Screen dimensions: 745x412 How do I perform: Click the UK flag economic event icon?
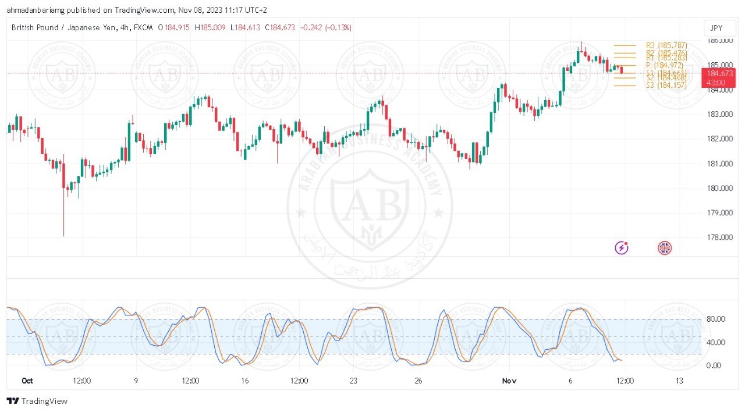click(664, 248)
